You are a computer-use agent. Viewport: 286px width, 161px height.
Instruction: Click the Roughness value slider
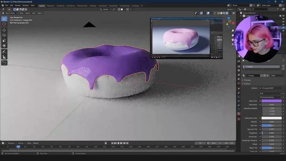pos(271,133)
